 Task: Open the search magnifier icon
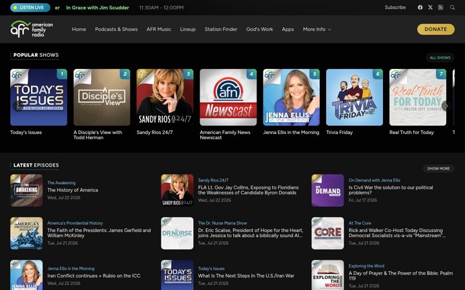point(452,7)
